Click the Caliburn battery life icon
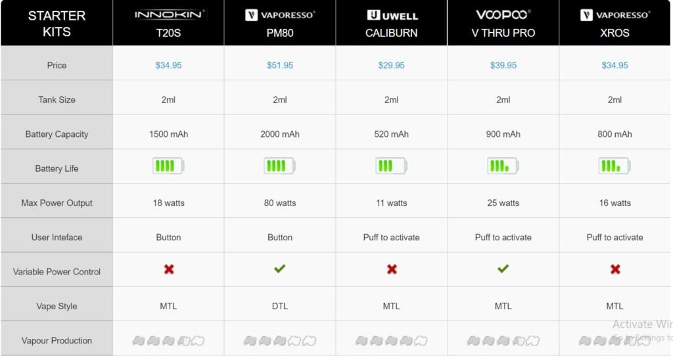The image size is (673, 356). pyautogui.click(x=392, y=166)
